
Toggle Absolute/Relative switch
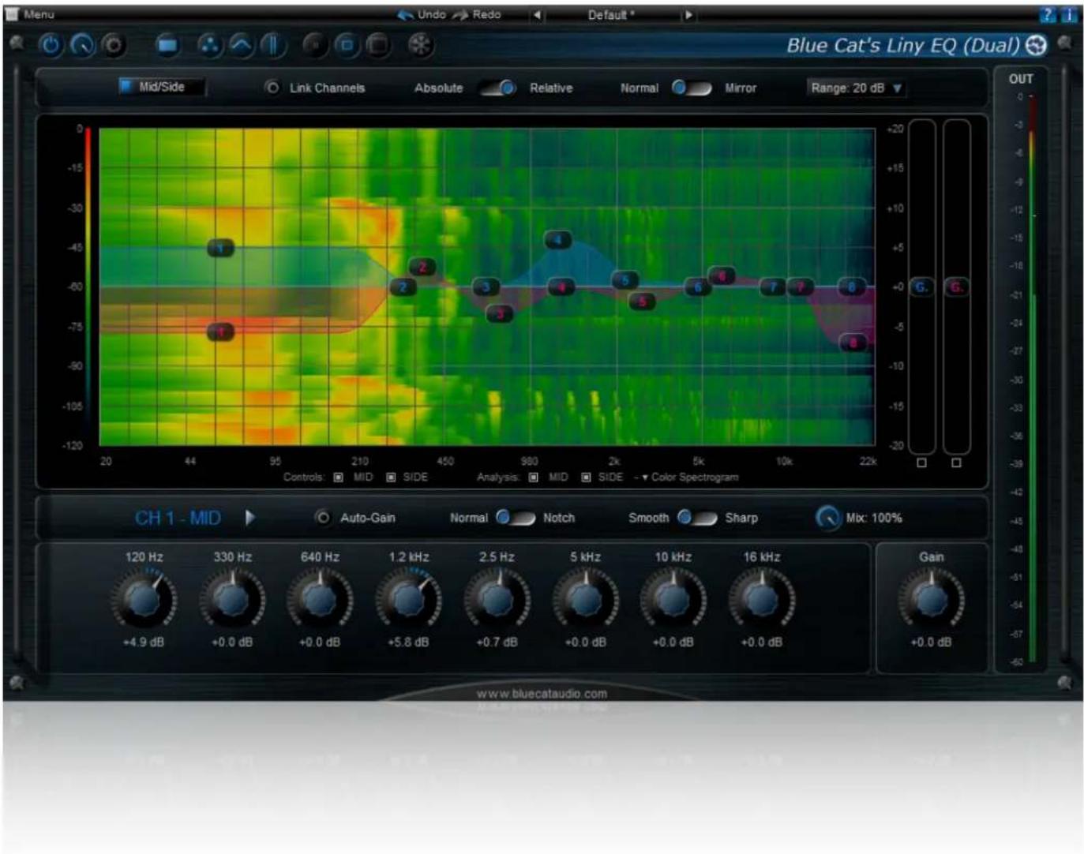(499, 88)
